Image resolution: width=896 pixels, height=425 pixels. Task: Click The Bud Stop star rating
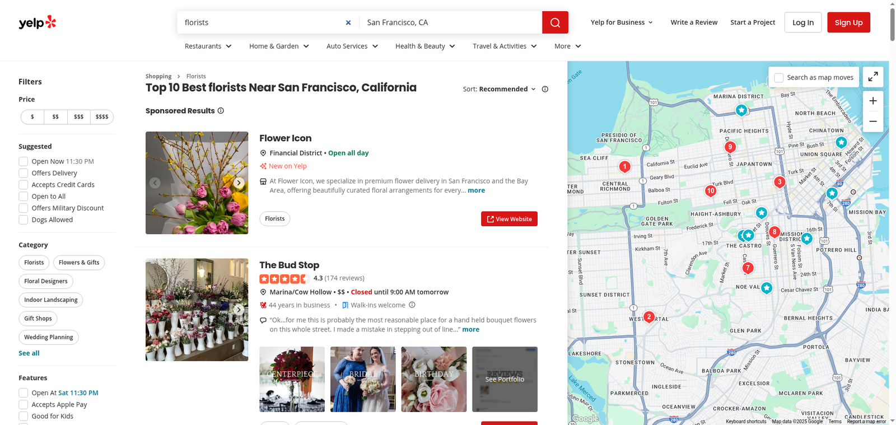284,278
